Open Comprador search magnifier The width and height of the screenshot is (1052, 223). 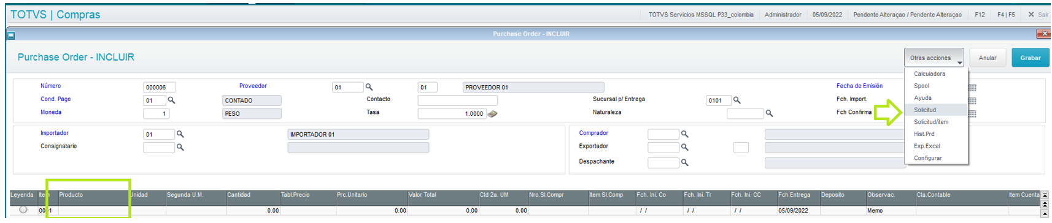click(684, 134)
